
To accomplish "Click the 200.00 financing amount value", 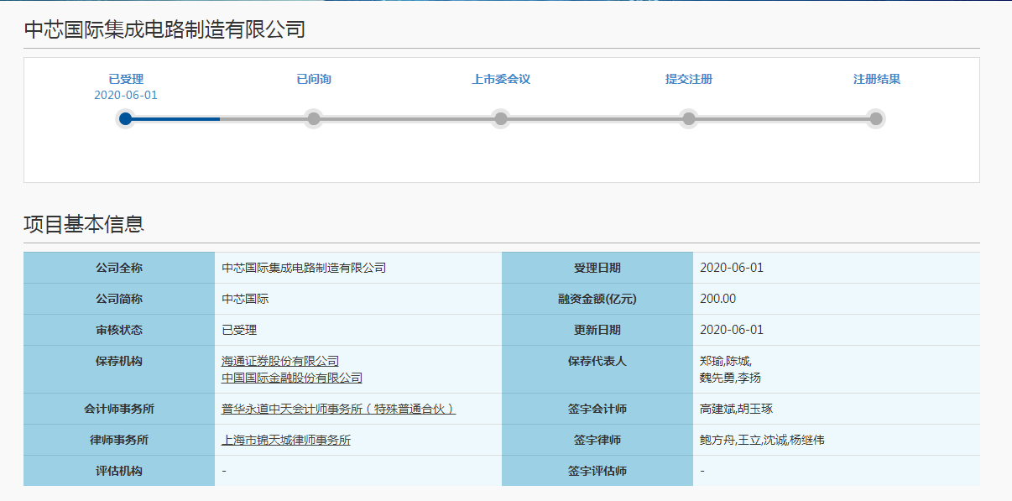I will click(717, 299).
